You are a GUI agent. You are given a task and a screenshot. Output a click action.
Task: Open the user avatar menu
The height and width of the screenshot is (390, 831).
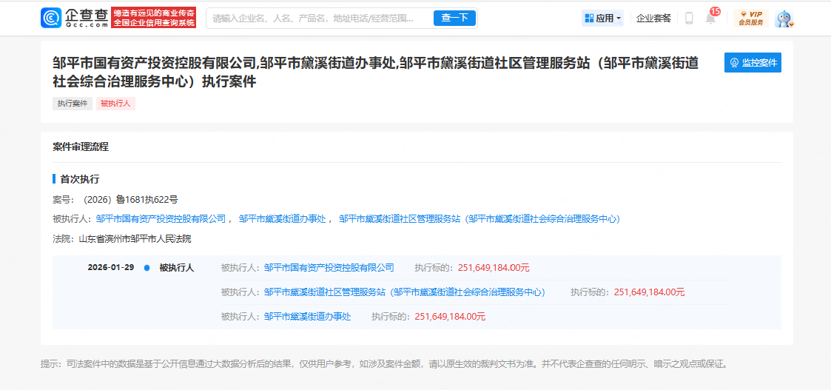point(784,19)
